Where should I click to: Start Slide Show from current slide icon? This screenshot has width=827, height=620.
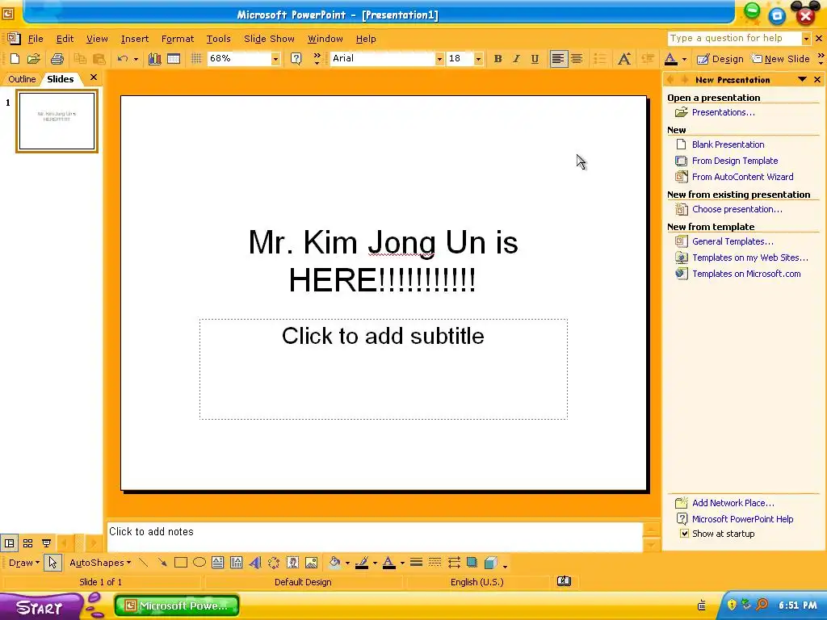coord(46,543)
